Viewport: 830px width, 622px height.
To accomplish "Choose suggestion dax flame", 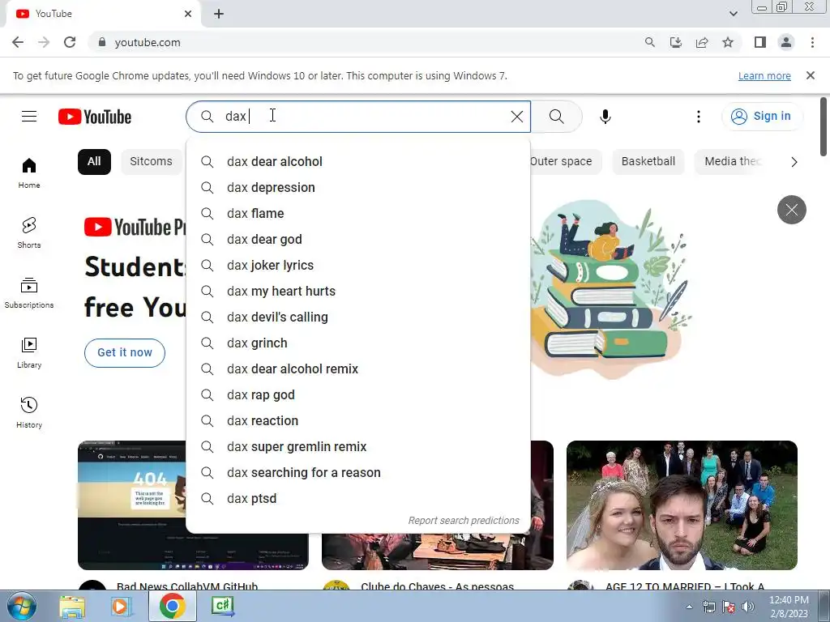I will click(x=357, y=213).
